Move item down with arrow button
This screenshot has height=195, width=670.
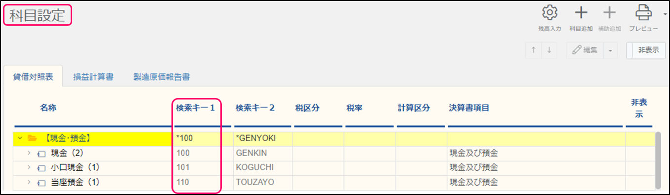click(x=549, y=50)
